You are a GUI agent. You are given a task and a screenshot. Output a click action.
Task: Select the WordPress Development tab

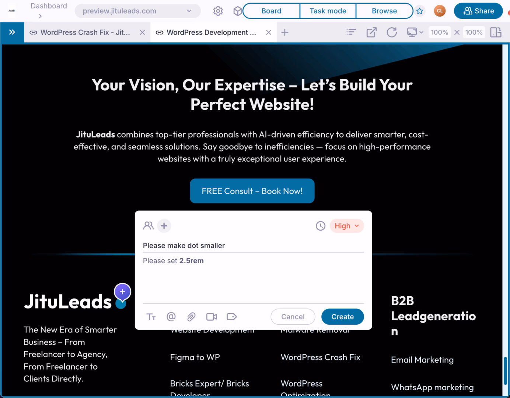[x=211, y=32]
